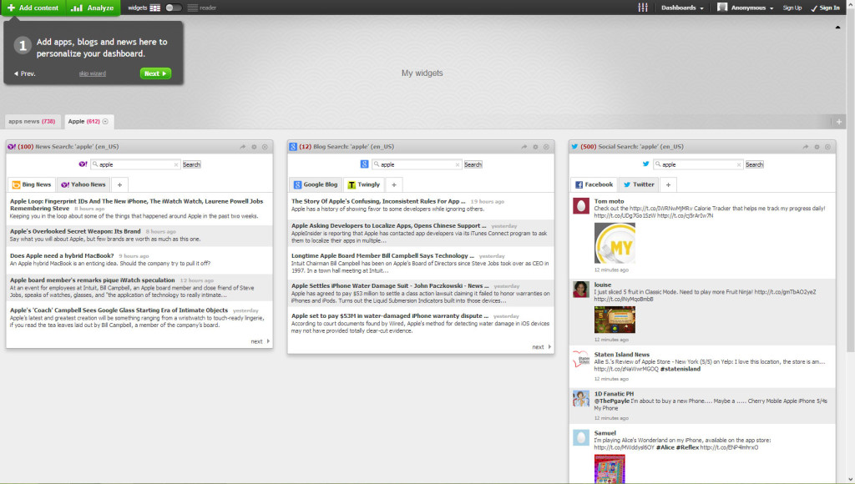Share the Social Search widget
This screenshot has height=484, width=855.
coord(806,147)
